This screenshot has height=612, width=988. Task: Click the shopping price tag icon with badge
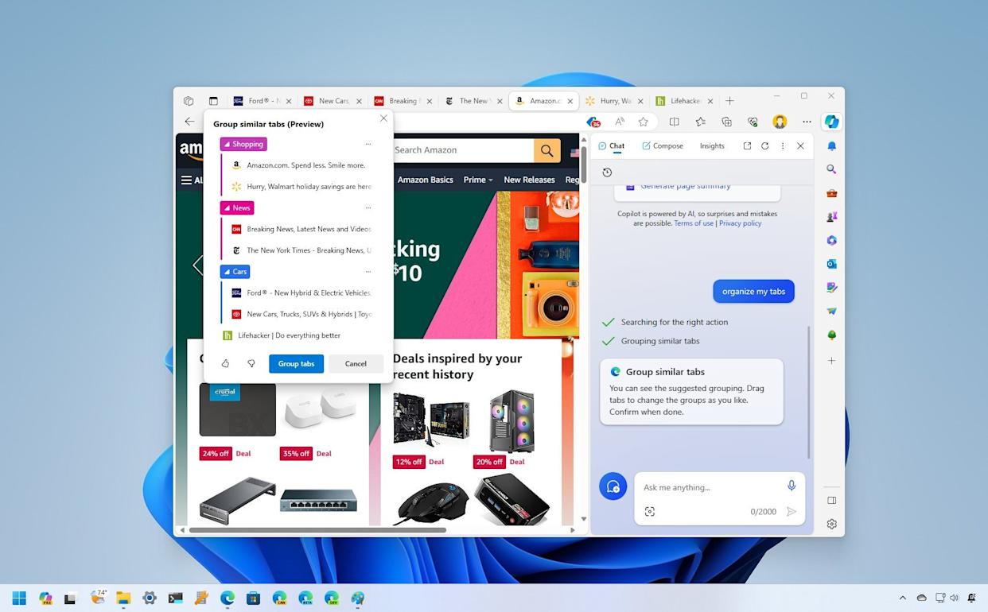tap(593, 122)
